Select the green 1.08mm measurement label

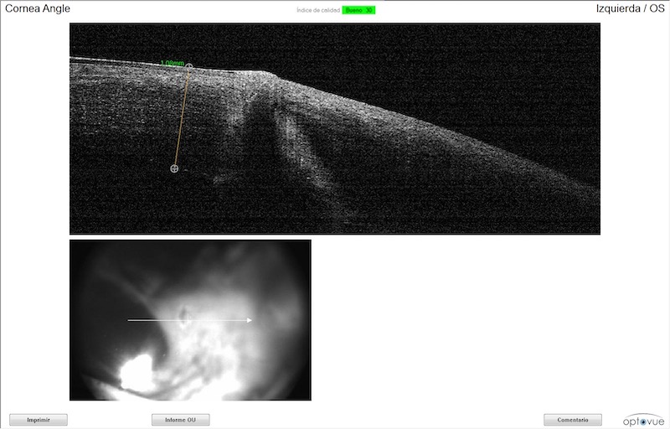[x=172, y=63]
